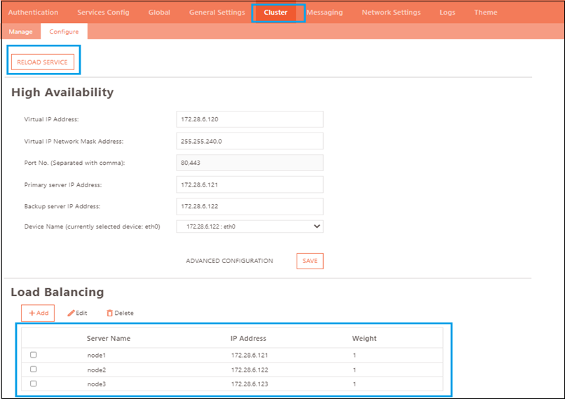Click the Port No. field showing 80,443
Image resolution: width=565 pixels, height=399 pixels.
(250, 163)
